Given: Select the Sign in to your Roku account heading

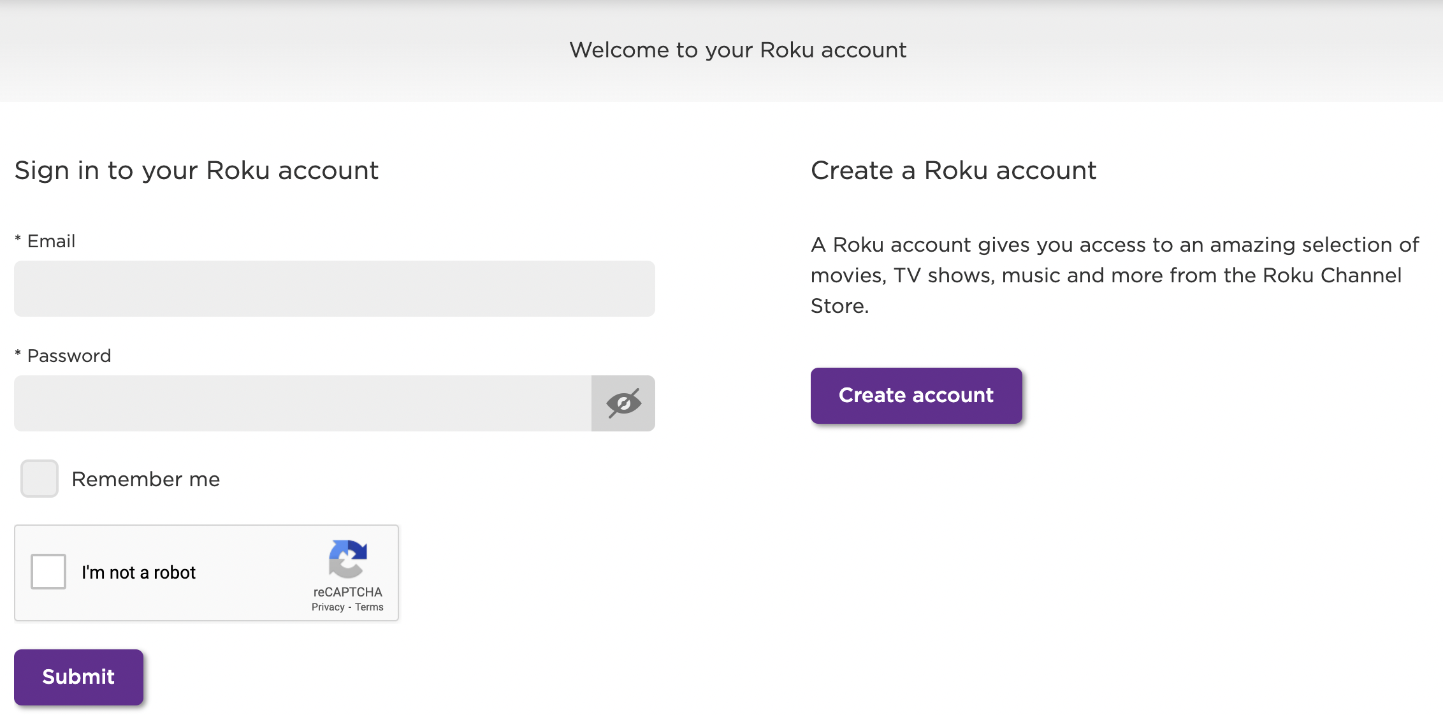Looking at the screenshot, I should [196, 171].
